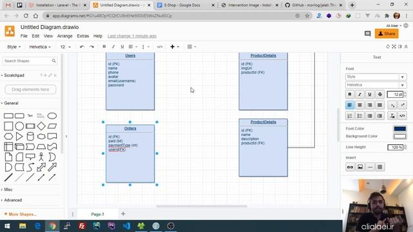Image resolution: width=413 pixels, height=232 pixels.
Task: Select the ellipse shape in General palette
Action: (52, 116)
